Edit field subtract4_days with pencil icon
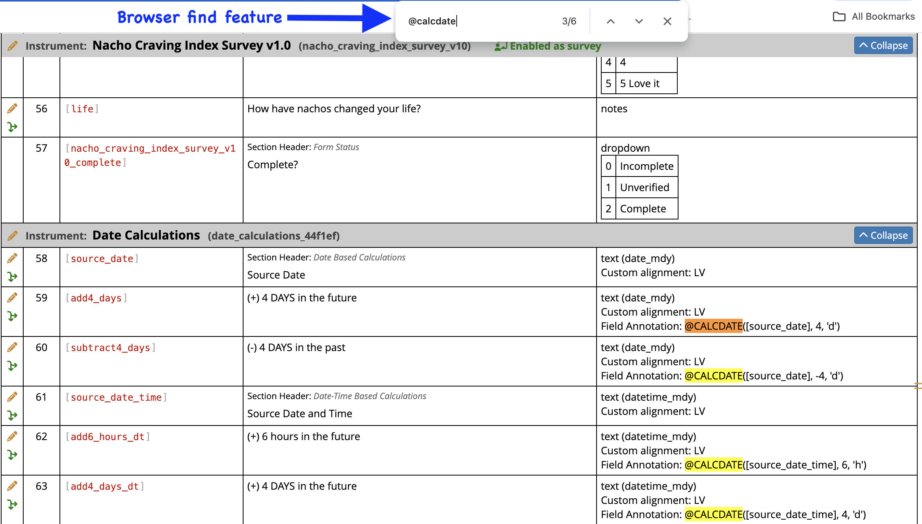This screenshot has width=922, height=524. click(12, 347)
